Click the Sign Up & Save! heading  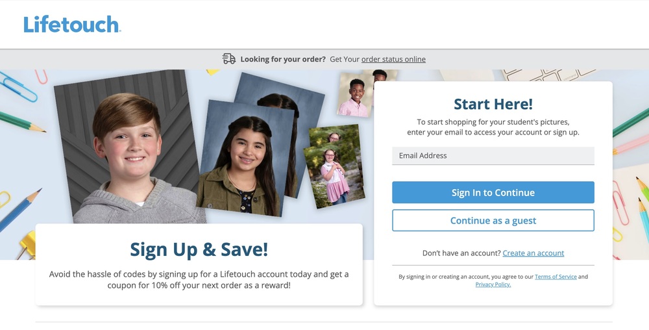[x=199, y=249]
